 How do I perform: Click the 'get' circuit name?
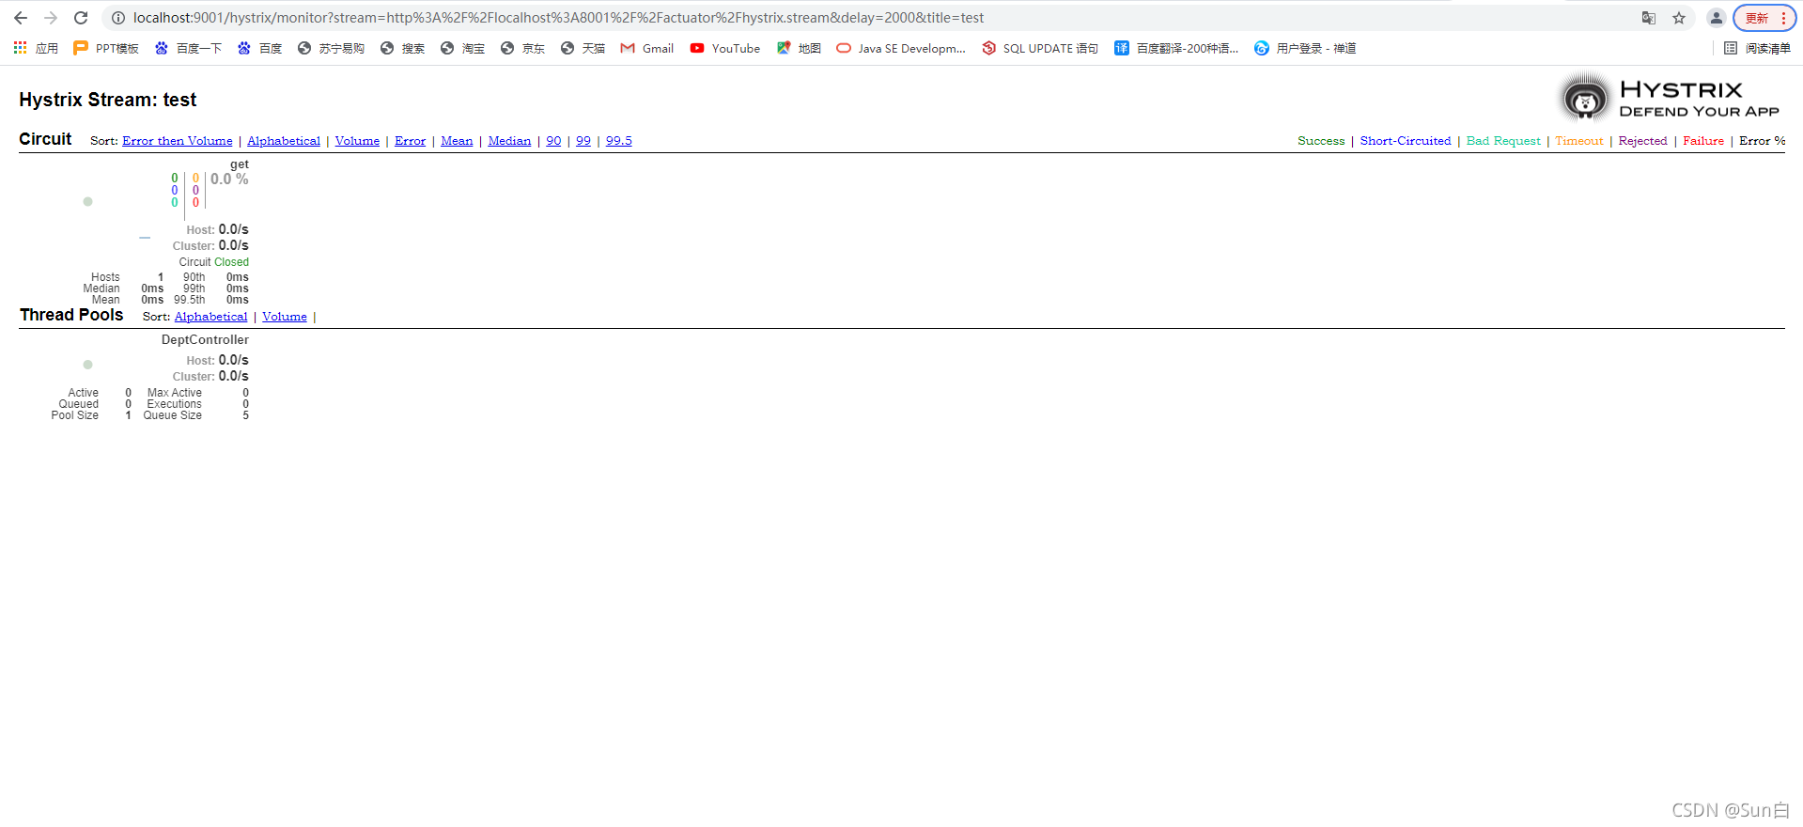tap(240, 164)
